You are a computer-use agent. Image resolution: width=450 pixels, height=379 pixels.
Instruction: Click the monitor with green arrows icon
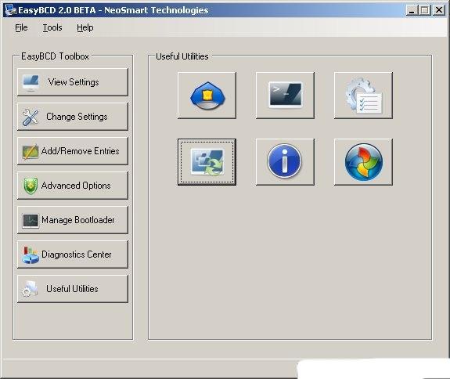point(207,162)
